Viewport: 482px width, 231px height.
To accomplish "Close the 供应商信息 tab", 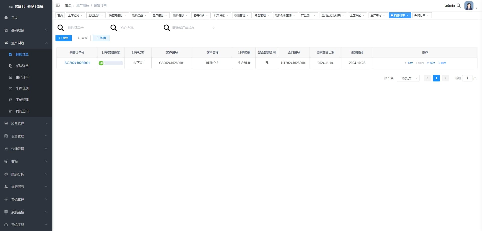I will 125,16.
